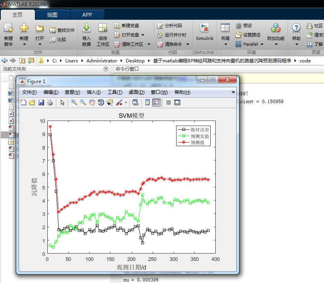Switch to the APP ribbon tab
324x283 pixels.
87,15
